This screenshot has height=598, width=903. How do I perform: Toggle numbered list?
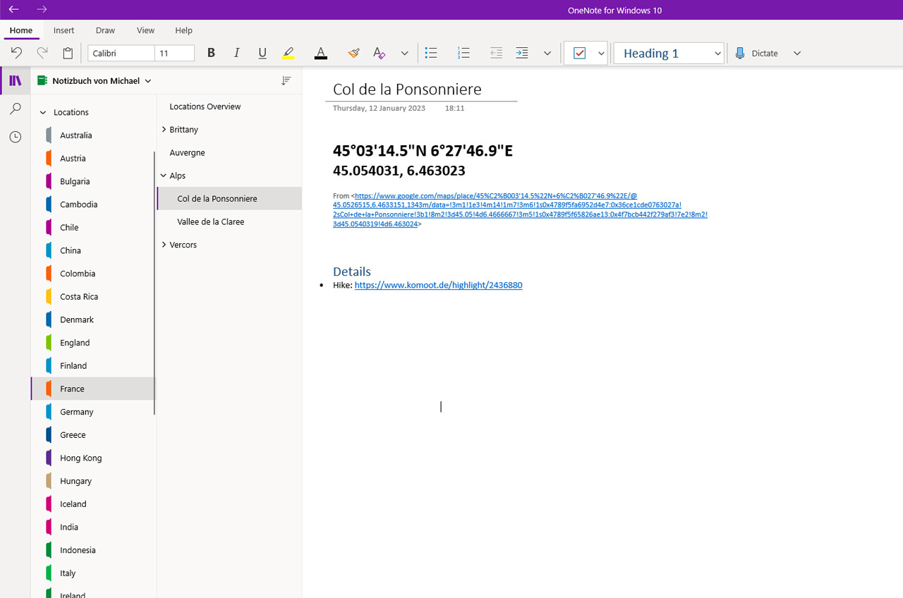point(463,53)
